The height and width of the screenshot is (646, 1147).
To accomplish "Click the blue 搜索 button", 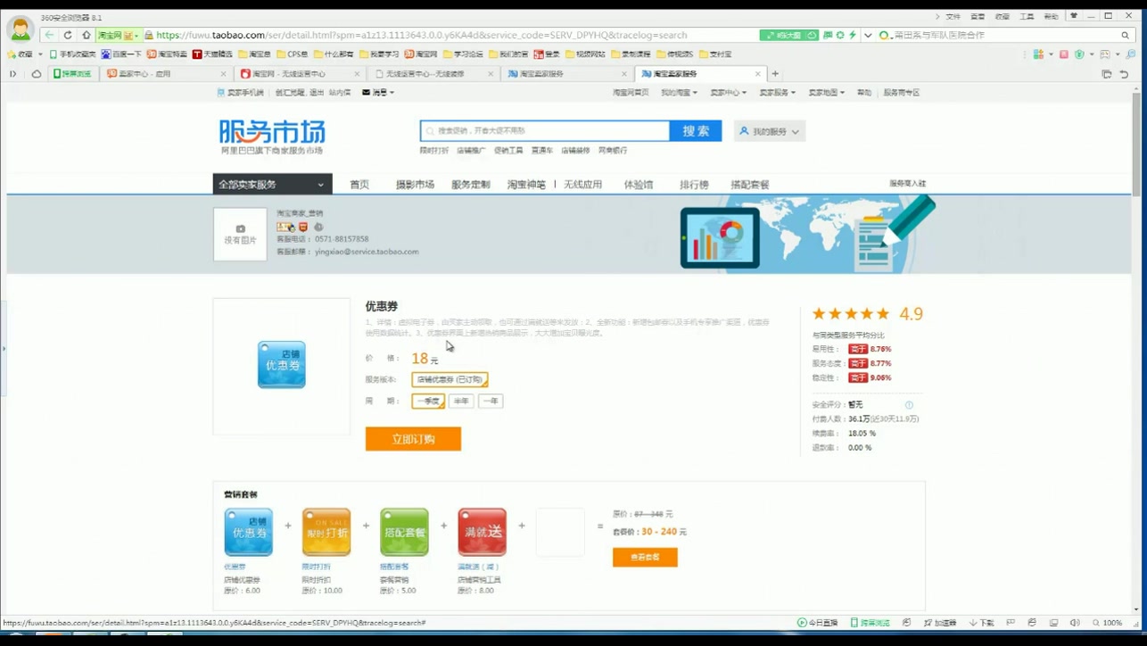I will click(696, 131).
